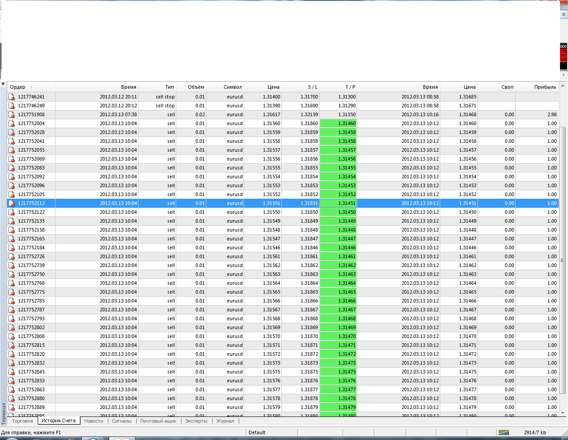Open the Почтовый ящик tab
568x440 pixels.
pos(158,421)
